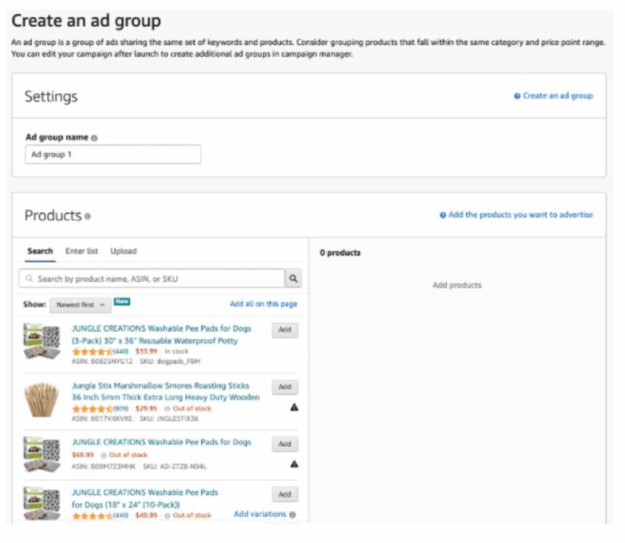Click help icon before Add the products link
The width and height of the screenshot is (625, 543).
click(443, 216)
